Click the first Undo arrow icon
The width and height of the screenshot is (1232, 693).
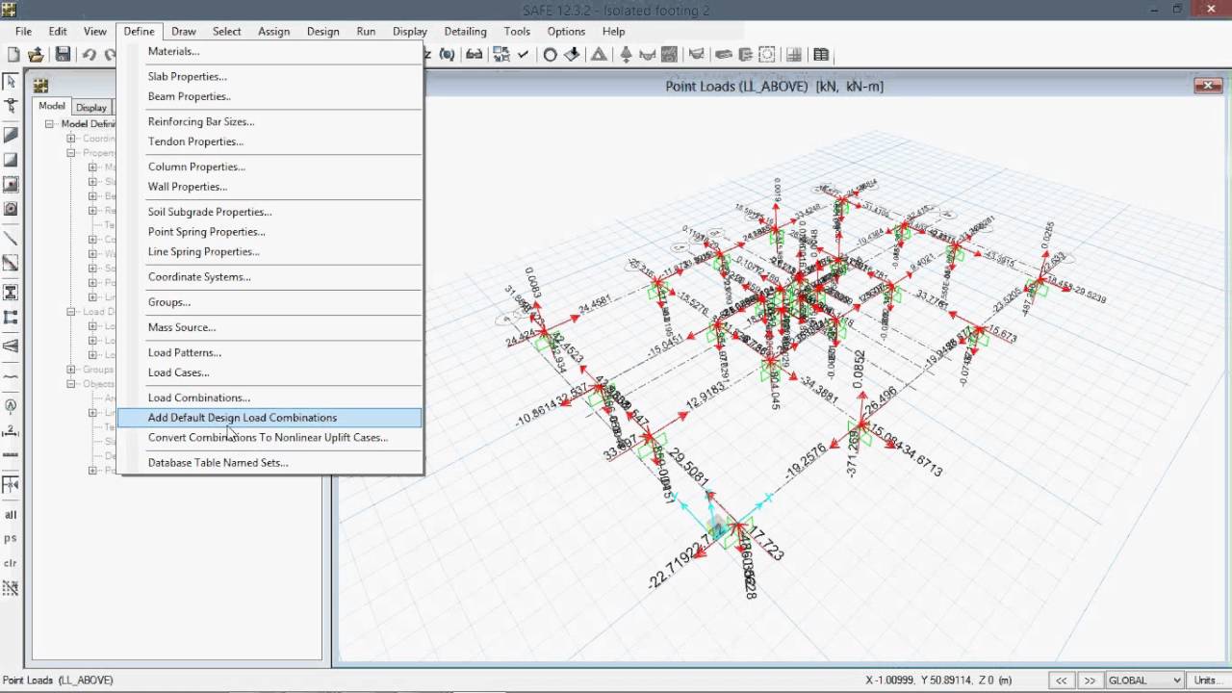tap(89, 55)
